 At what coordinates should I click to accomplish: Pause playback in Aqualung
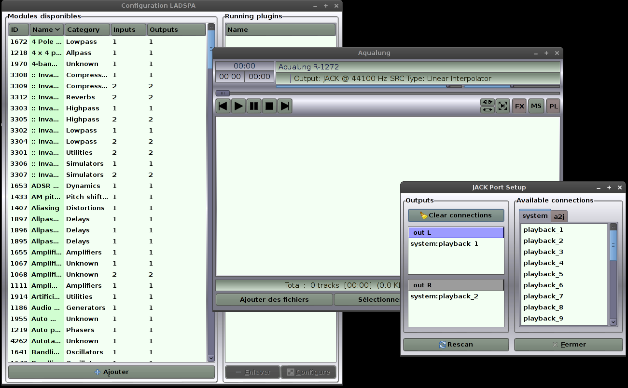click(x=254, y=106)
